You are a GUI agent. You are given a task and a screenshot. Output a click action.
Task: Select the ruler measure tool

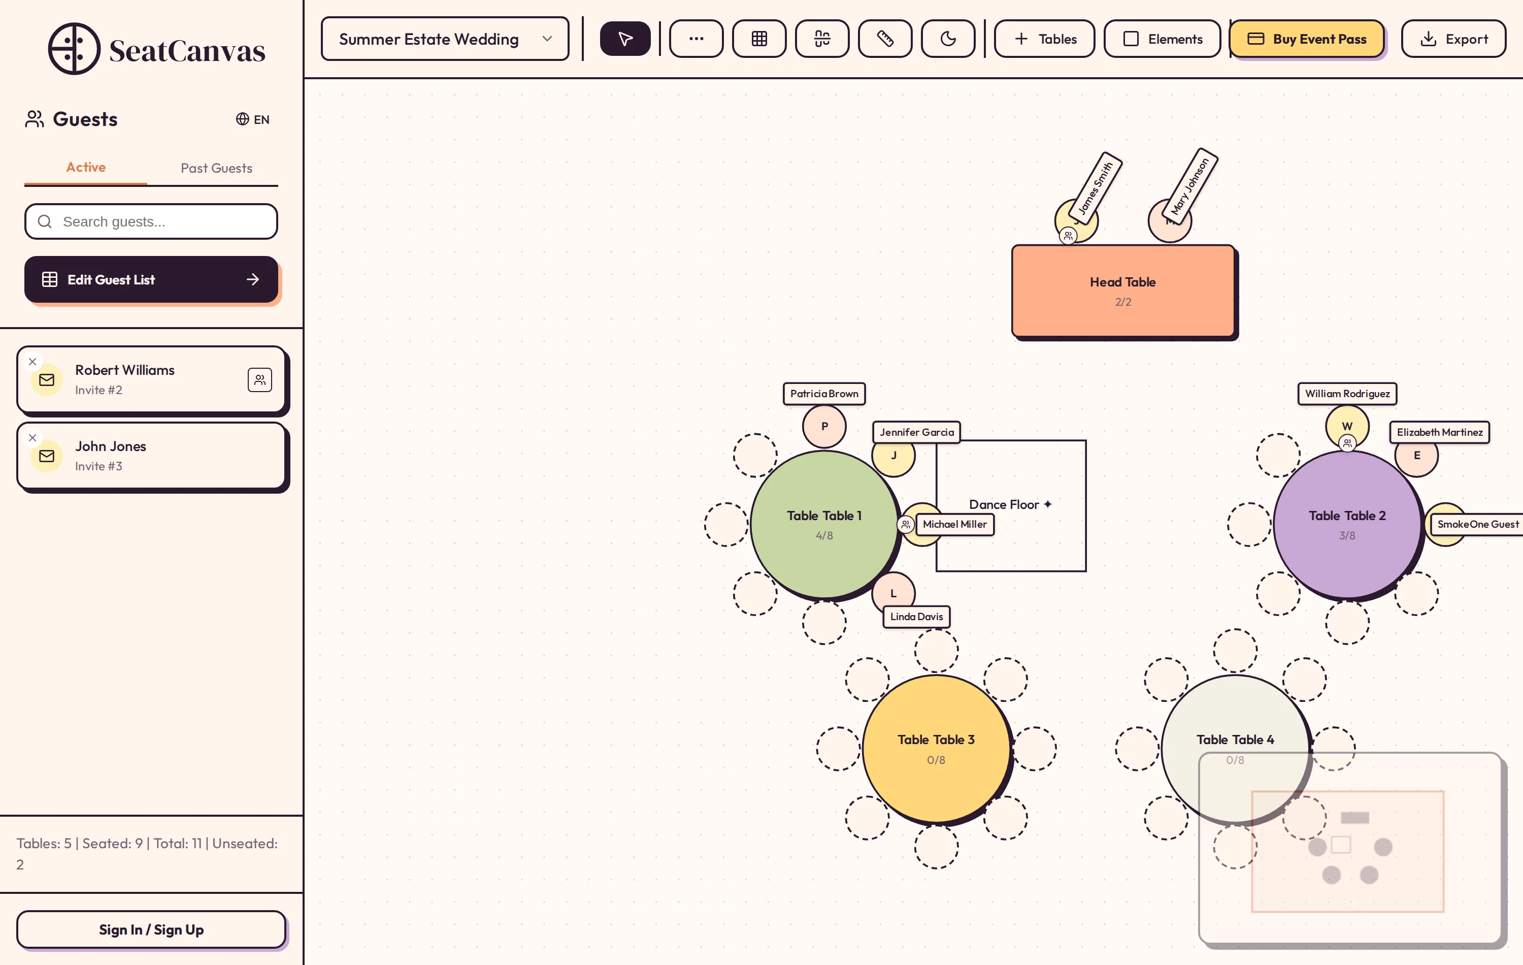[x=885, y=39]
